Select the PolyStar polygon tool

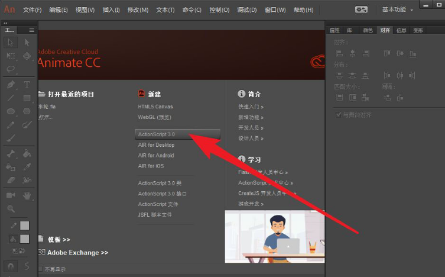[x=27, y=111]
